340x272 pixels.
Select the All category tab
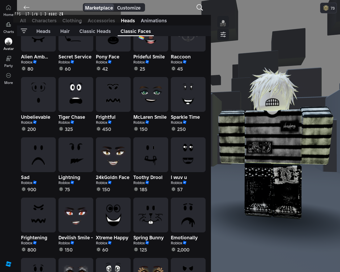[x=23, y=20]
